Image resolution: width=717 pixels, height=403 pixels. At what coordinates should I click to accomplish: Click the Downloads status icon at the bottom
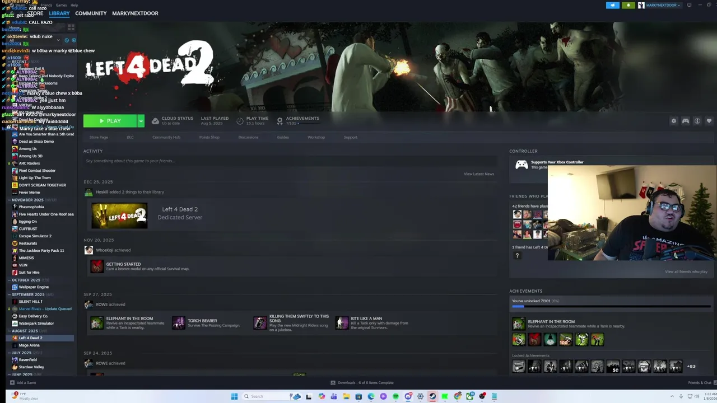tap(333, 383)
